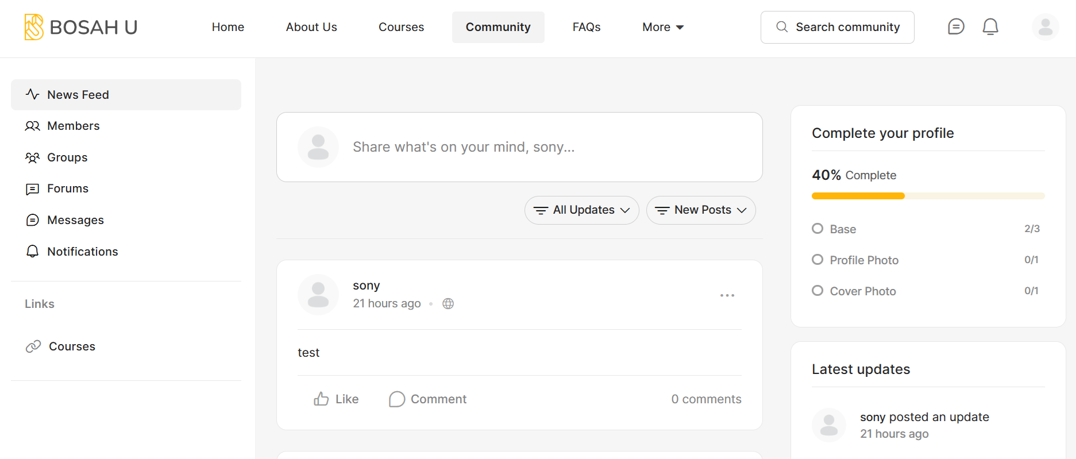Click the Comment bubble icon on post
Screen dimensions: 1076x459
397,399
